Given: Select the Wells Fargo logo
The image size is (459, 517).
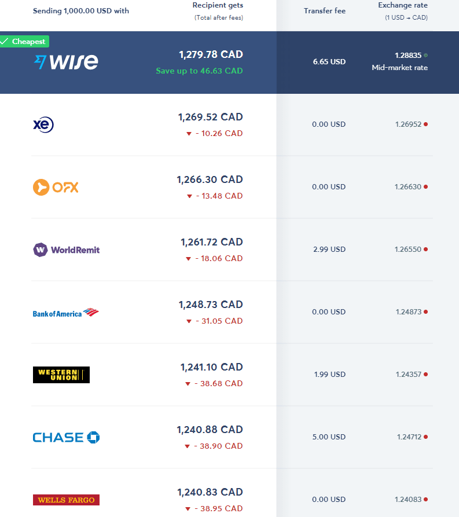Looking at the screenshot, I should point(66,500).
